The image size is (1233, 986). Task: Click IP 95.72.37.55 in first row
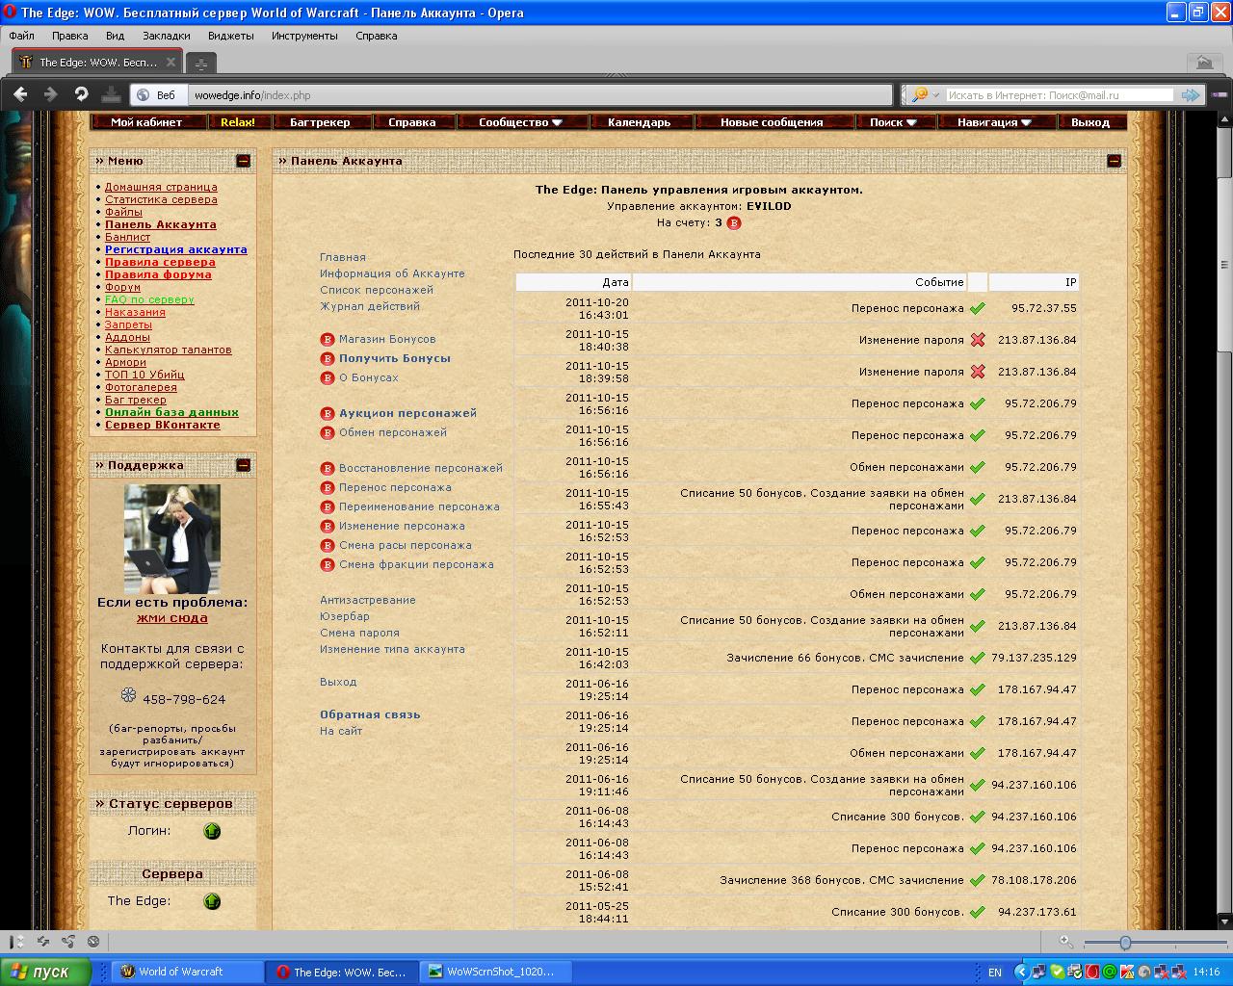click(1044, 308)
